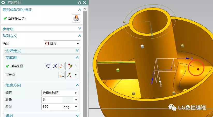Click the red rotation point in viewport
Image resolution: width=213 pixels, height=117 pixels.
[x=198, y=69]
